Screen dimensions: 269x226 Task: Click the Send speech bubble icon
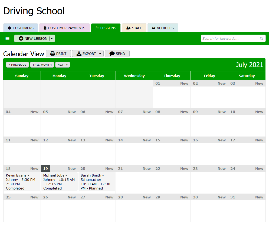pyautogui.click(x=112, y=54)
